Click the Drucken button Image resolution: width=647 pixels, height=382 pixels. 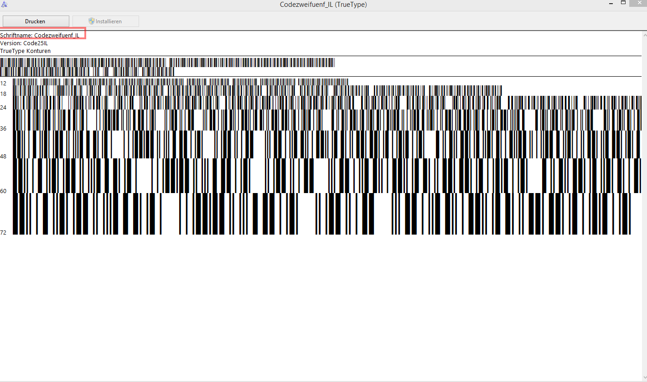tap(35, 21)
